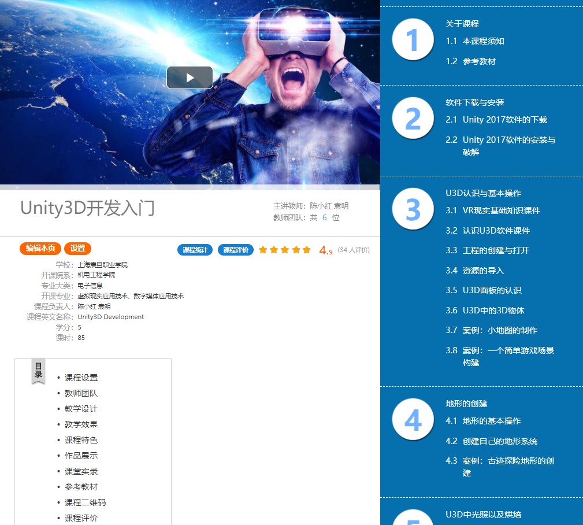Open teacher team count link 6
This screenshot has width=583, height=525.
point(324,217)
